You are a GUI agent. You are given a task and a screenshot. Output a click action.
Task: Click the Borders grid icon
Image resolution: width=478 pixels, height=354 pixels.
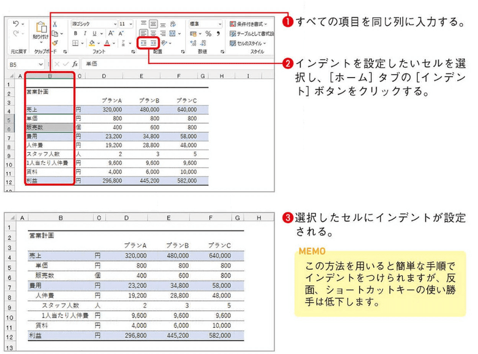[x=75, y=43]
